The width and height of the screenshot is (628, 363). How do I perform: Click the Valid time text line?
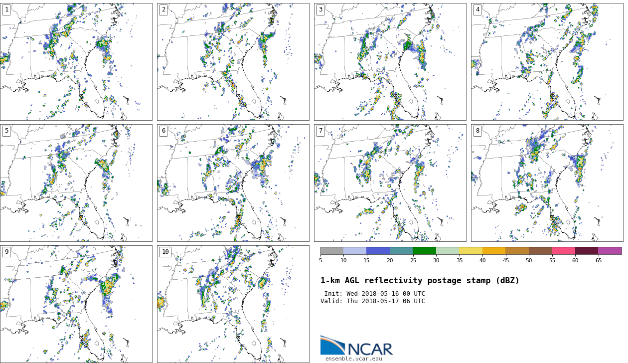click(x=373, y=301)
